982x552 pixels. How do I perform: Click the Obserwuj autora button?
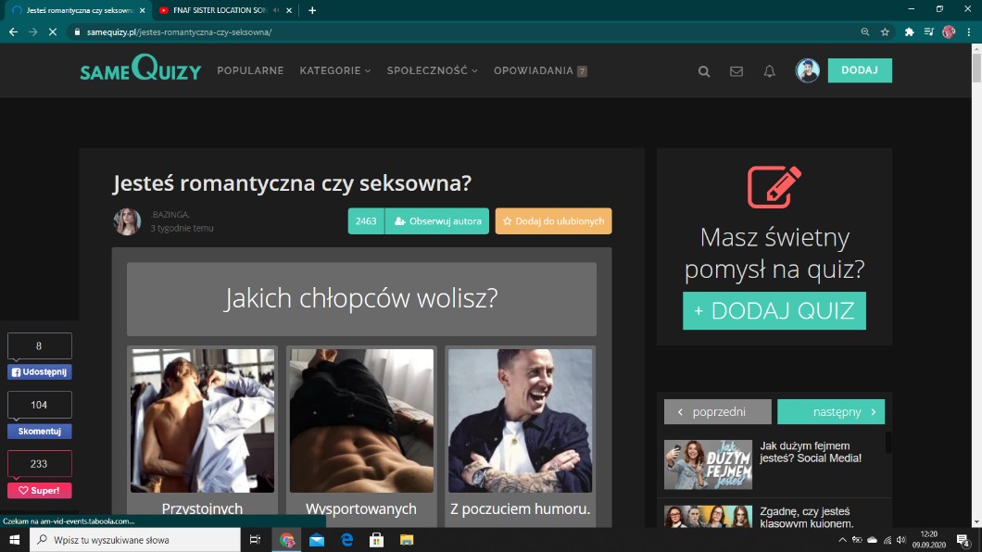(x=436, y=221)
